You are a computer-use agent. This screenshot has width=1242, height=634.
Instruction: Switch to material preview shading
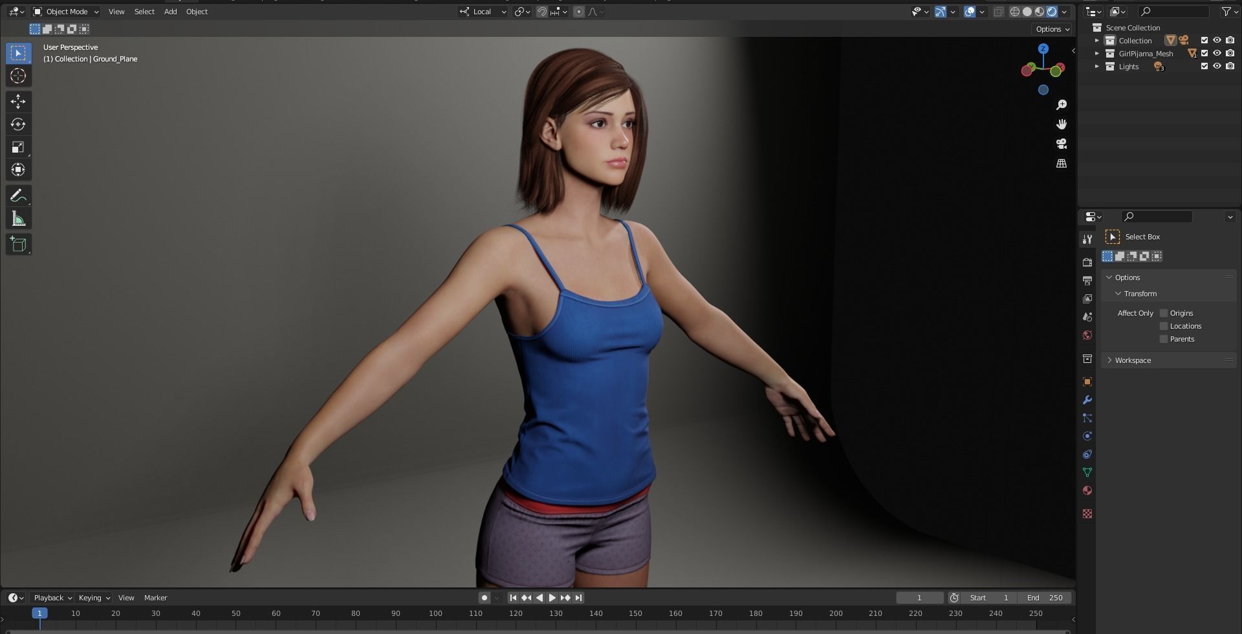[x=1040, y=12]
